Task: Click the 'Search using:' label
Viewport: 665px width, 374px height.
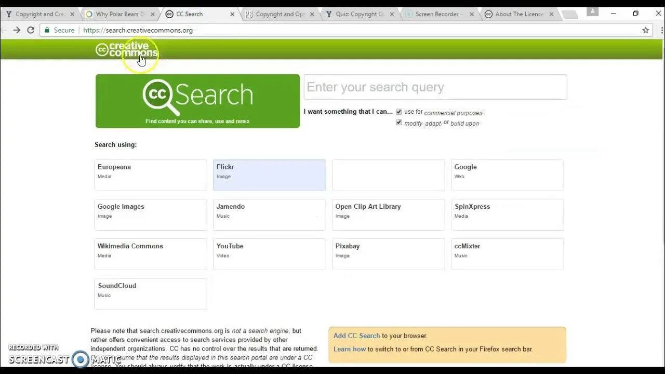Action: point(116,144)
